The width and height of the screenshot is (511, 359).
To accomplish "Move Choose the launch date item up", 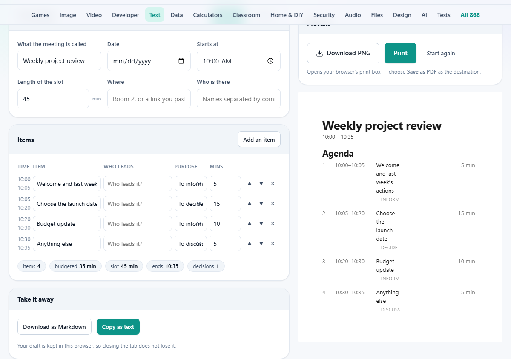I will (x=250, y=204).
